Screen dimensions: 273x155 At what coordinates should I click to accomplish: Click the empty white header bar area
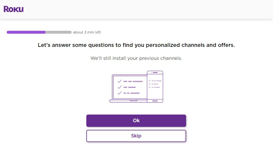click(x=147, y=9)
